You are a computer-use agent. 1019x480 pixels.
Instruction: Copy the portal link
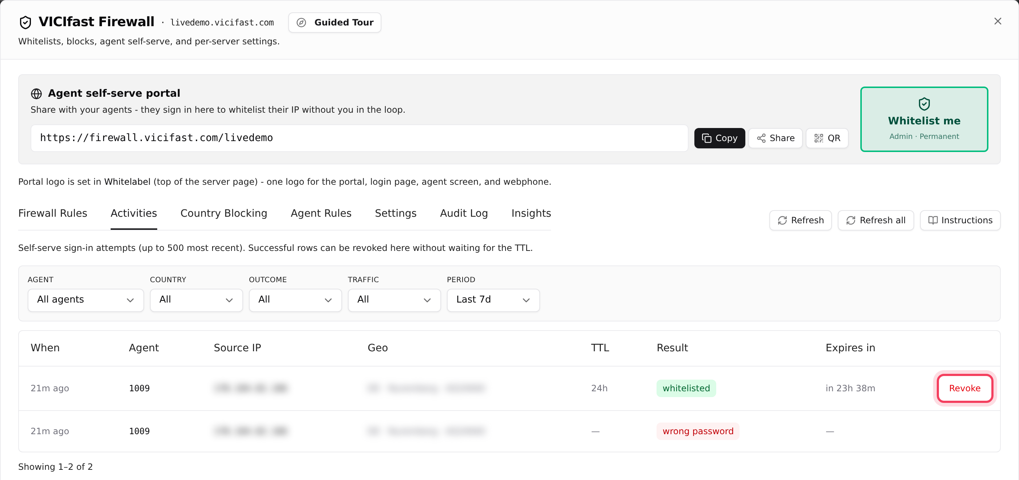point(719,138)
